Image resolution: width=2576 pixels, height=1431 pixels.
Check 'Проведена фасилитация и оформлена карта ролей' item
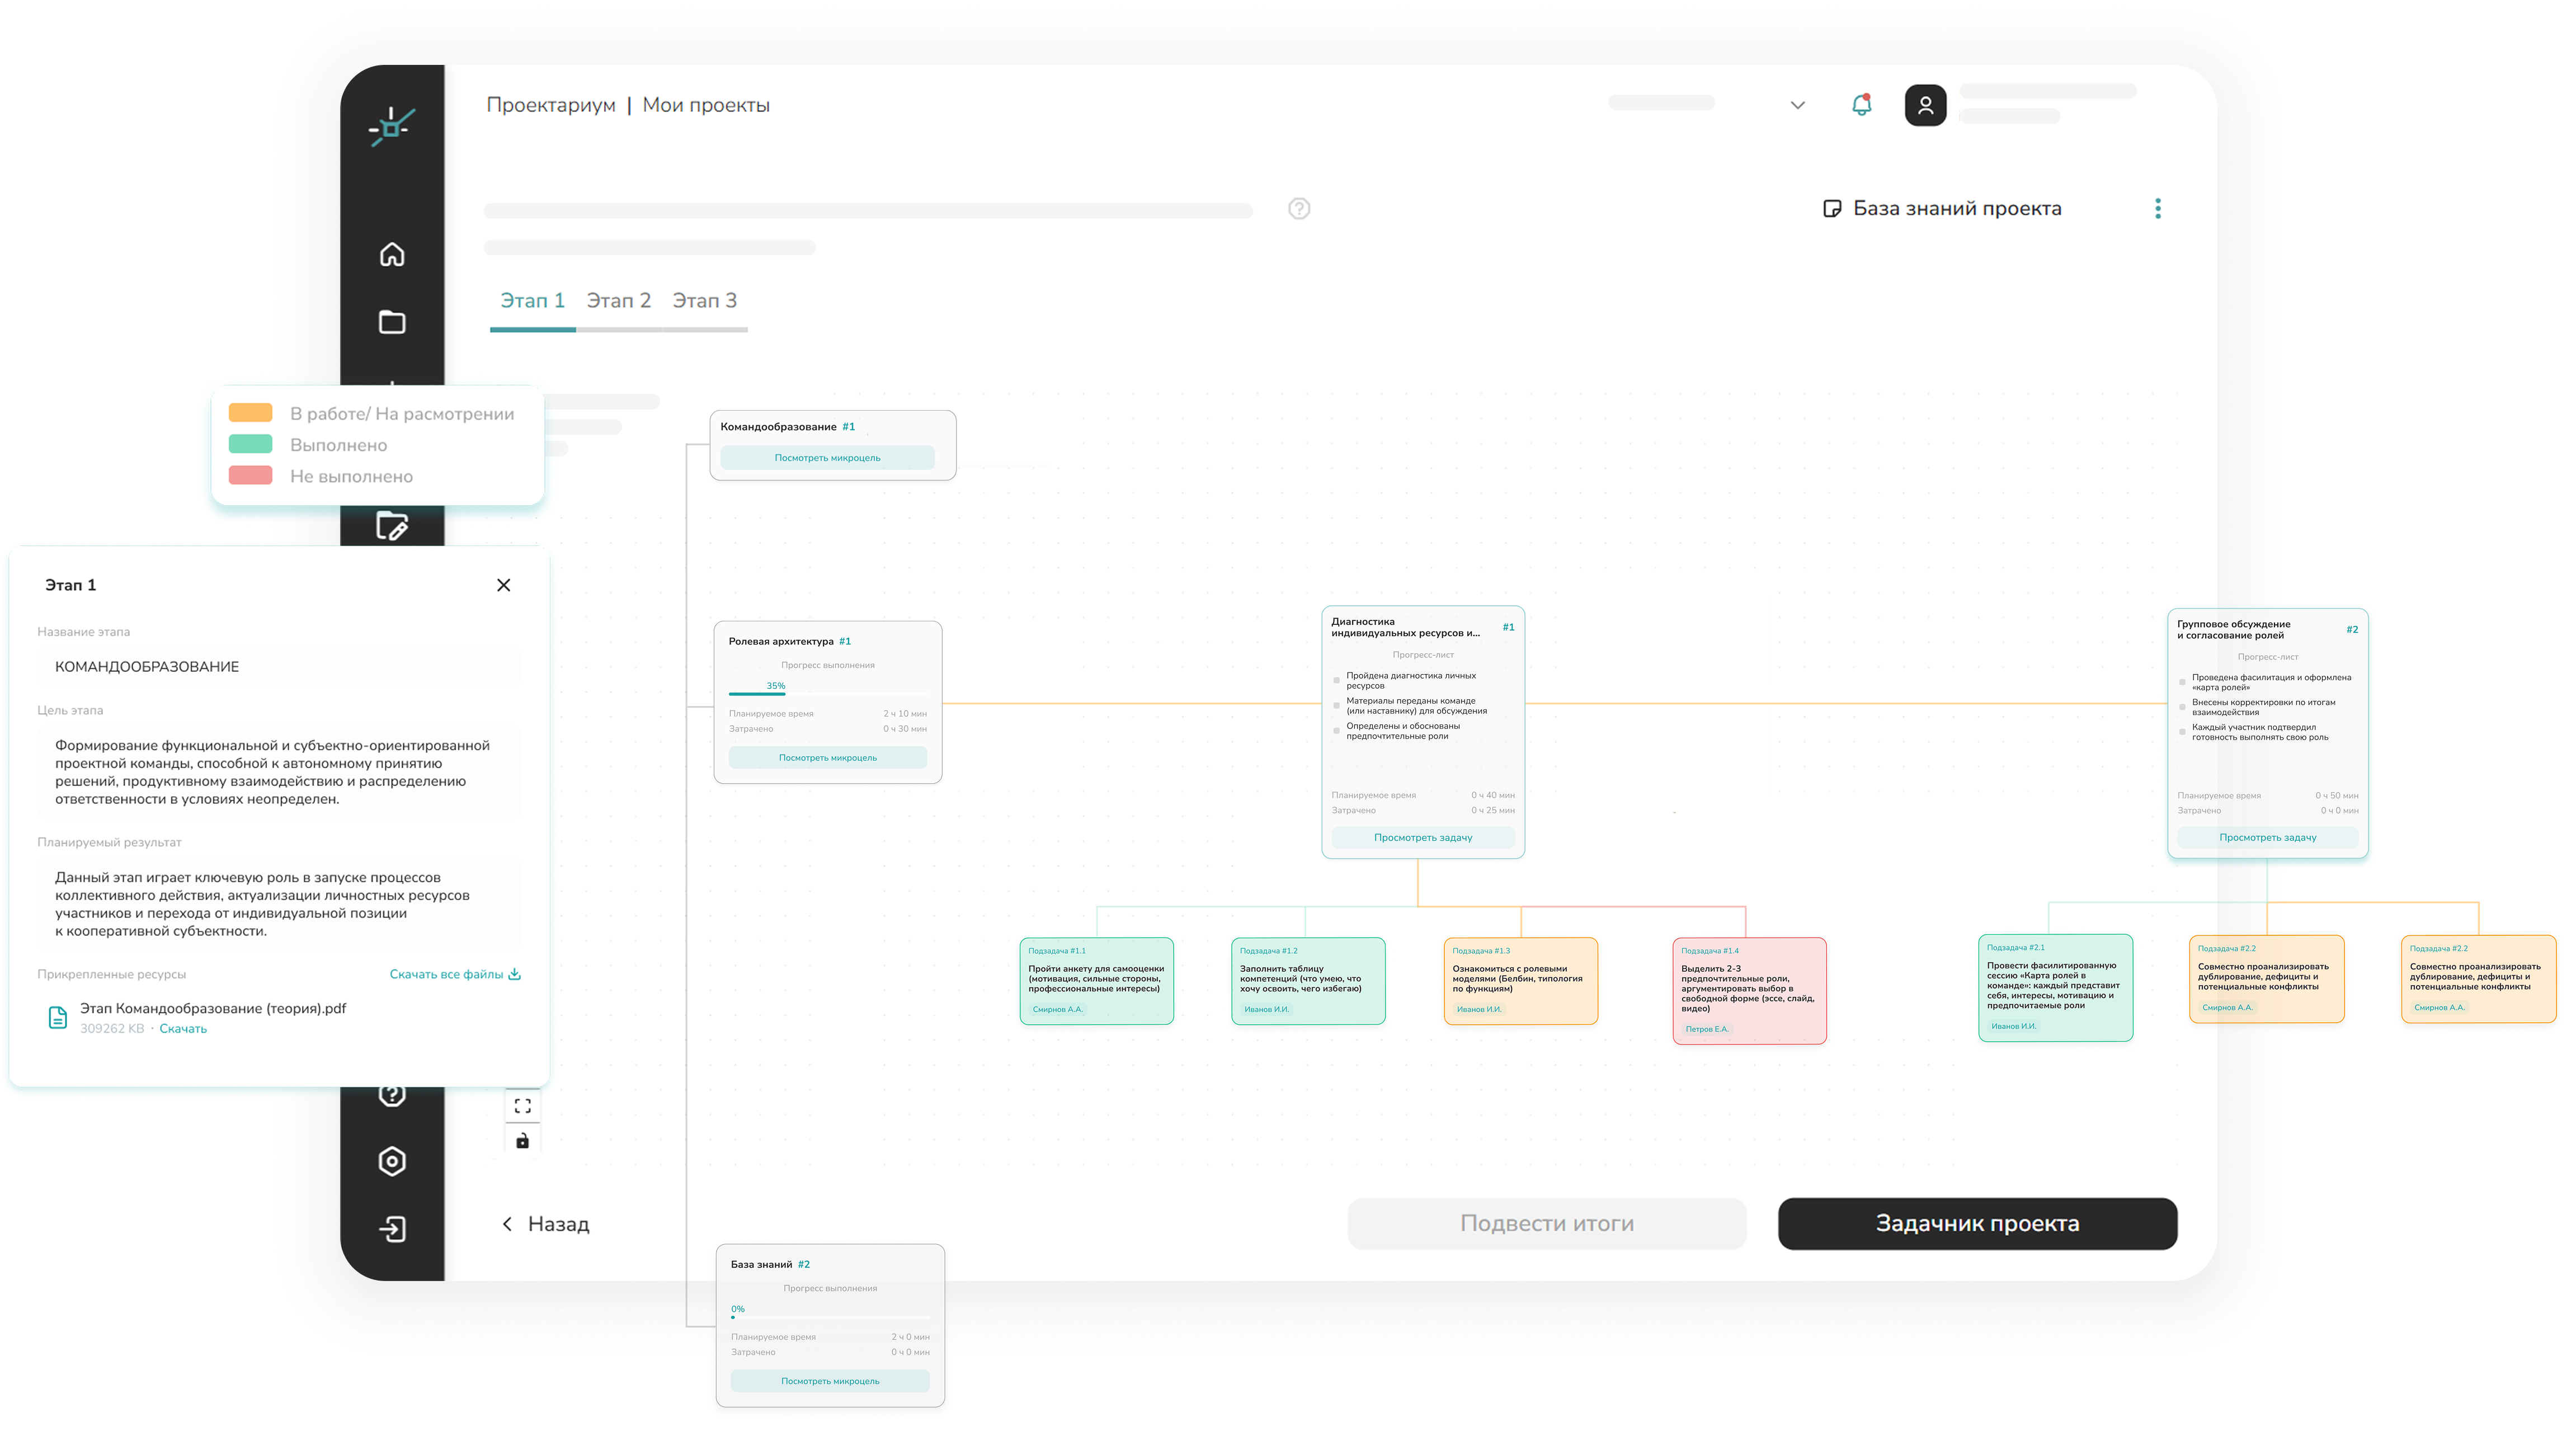2183,682
